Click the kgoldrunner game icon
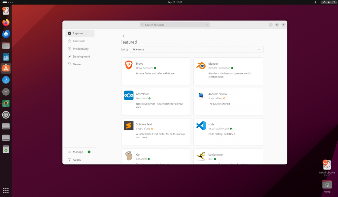The width and height of the screenshot is (338, 197). pos(201,156)
